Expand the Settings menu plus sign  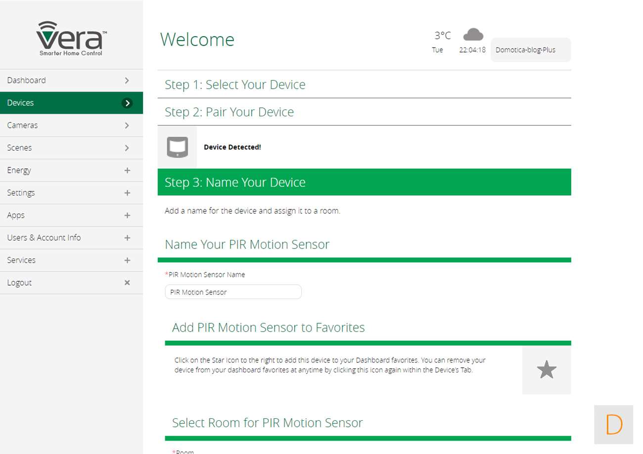point(127,193)
